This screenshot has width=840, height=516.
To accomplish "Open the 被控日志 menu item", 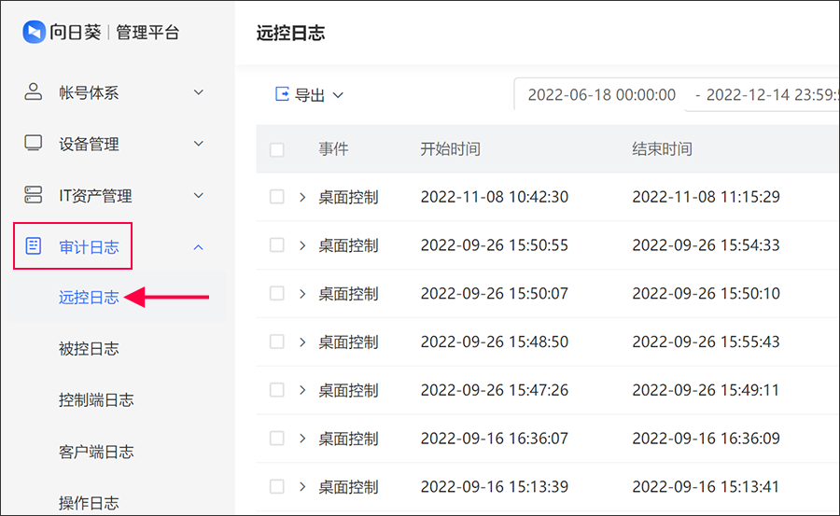I will (89, 349).
